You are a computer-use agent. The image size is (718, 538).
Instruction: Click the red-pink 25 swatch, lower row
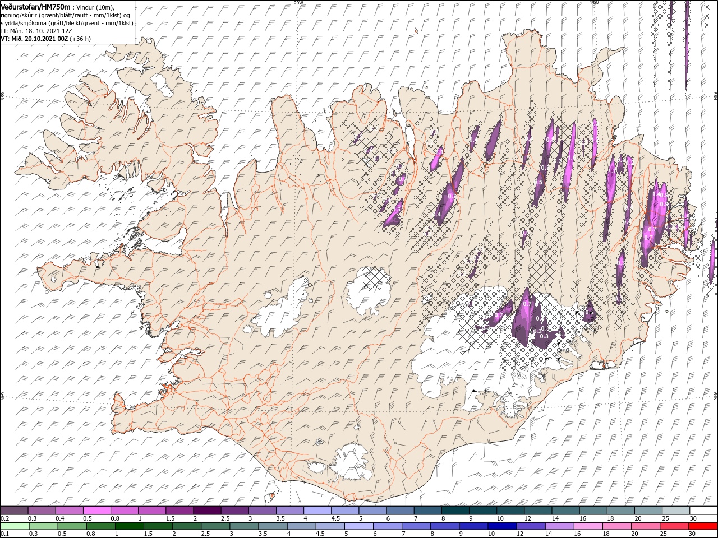point(674,526)
